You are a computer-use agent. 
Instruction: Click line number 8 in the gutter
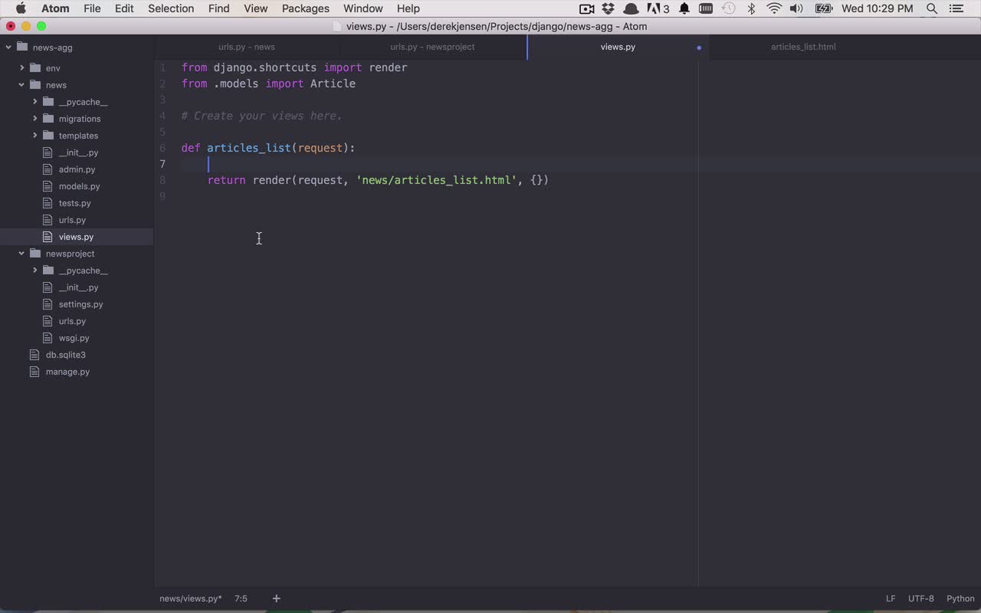(x=162, y=180)
